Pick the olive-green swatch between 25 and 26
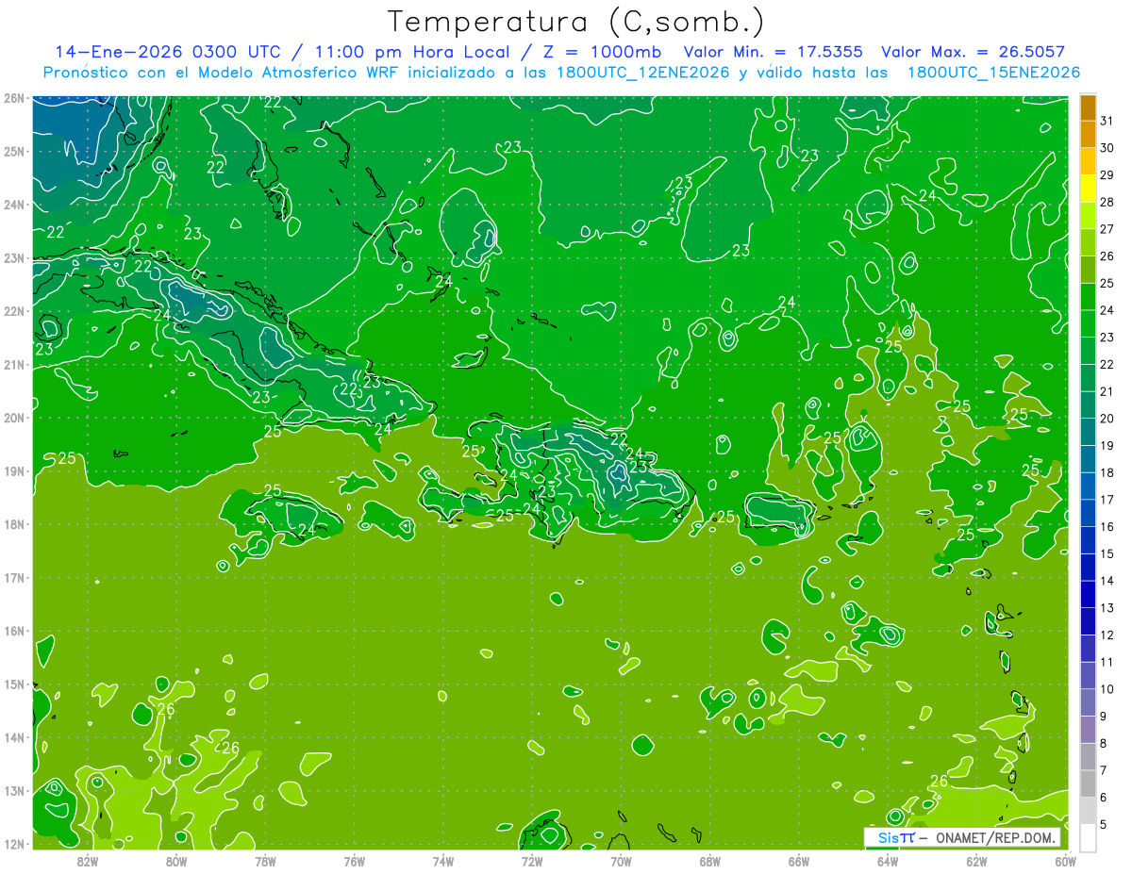The width and height of the screenshot is (1132, 874). pyautogui.click(x=1088, y=270)
